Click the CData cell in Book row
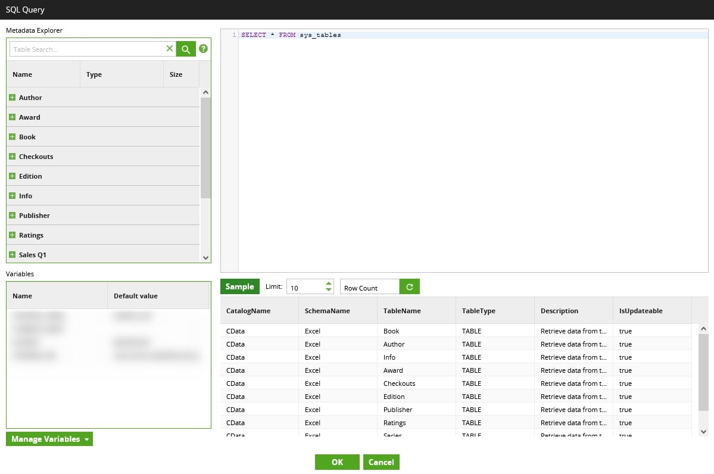Image resolution: width=714 pixels, height=474 pixels. [x=260, y=331]
